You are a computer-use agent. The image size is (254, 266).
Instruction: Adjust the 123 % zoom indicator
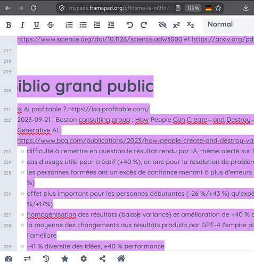[x=193, y=8]
